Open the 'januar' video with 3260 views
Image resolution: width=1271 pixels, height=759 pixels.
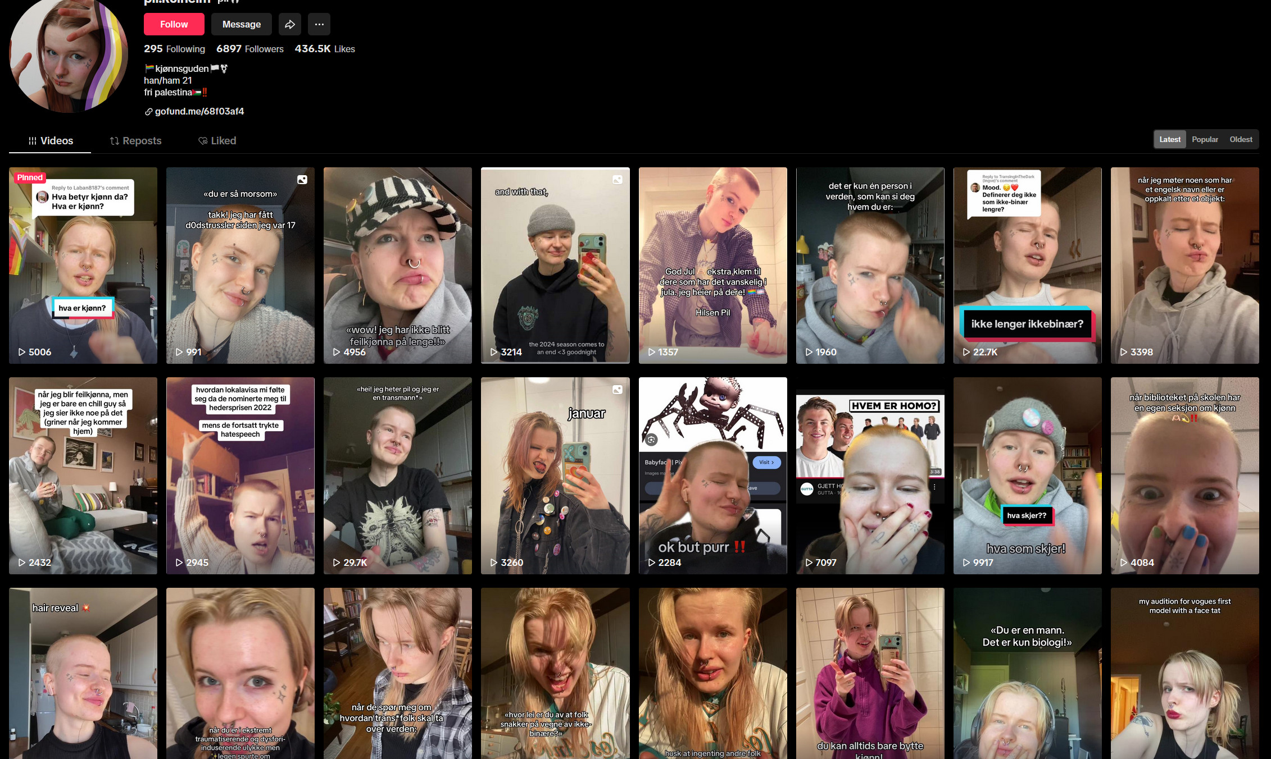[555, 475]
